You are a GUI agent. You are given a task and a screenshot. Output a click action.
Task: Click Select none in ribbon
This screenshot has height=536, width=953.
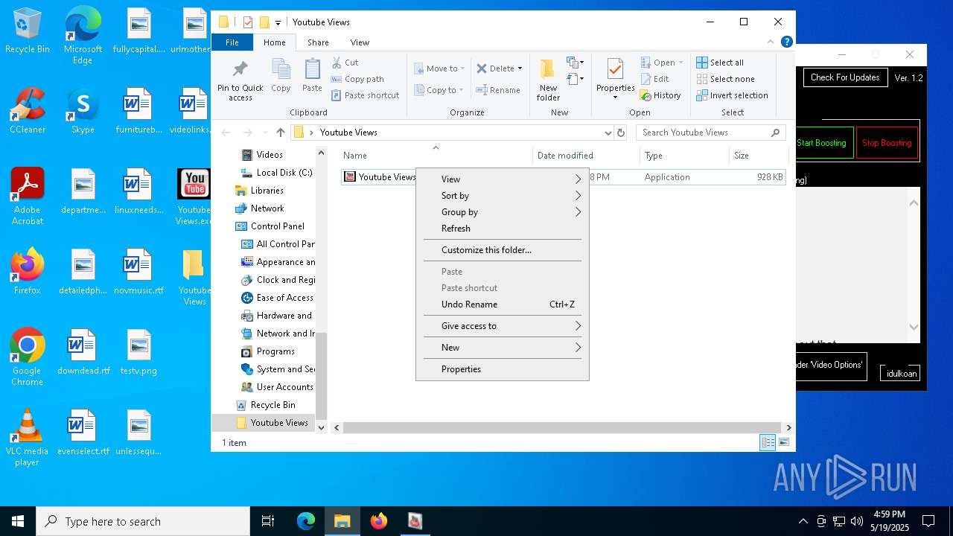click(x=726, y=79)
